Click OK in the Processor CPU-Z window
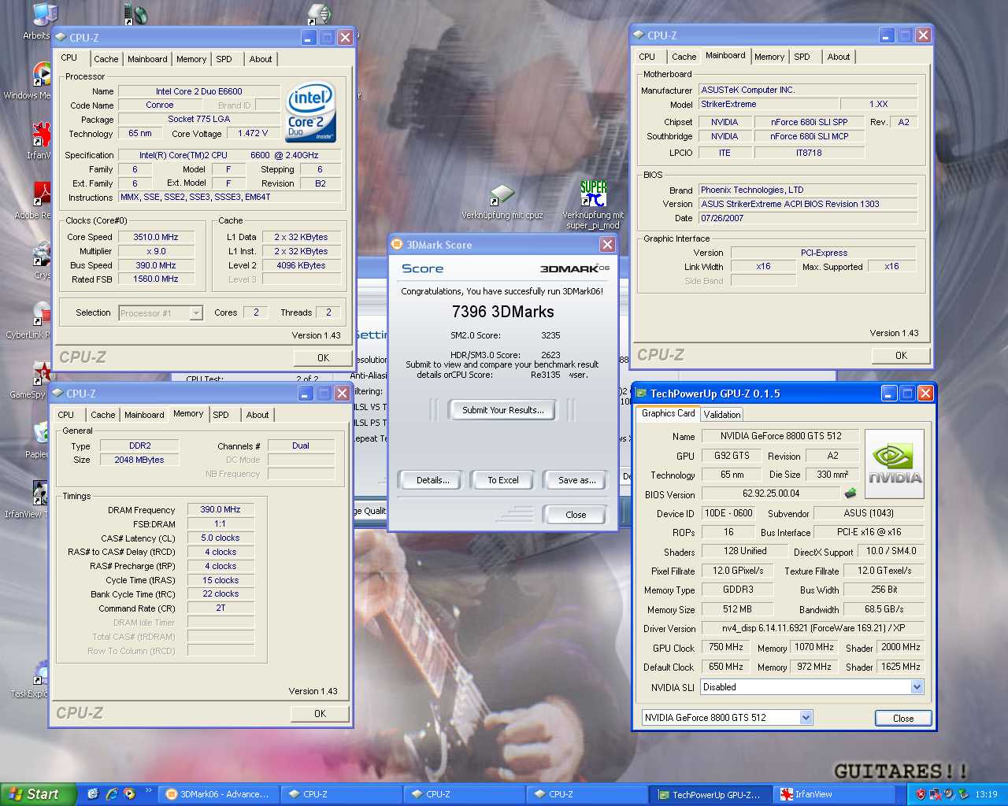This screenshot has width=1008, height=806. click(323, 358)
